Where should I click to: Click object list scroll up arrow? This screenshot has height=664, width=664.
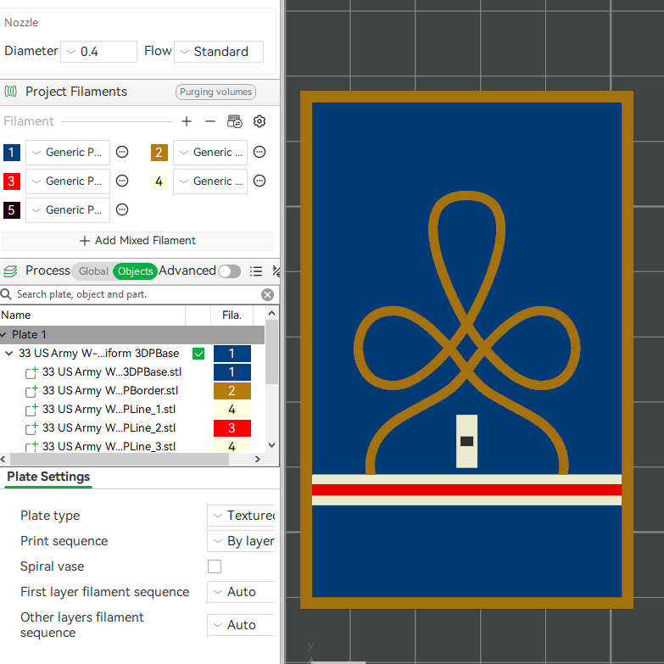[x=272, y=314]
